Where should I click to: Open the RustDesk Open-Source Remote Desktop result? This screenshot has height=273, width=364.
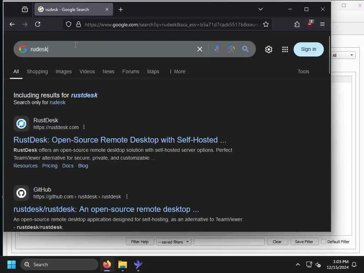[x=120, y=140]
